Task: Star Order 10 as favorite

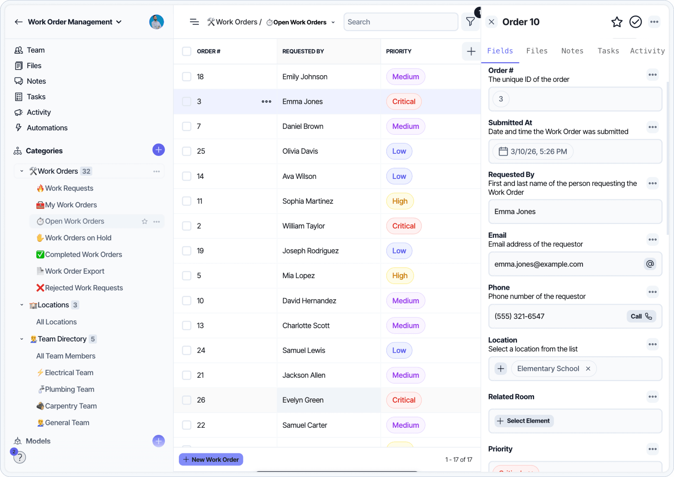Action: [616, 22]
